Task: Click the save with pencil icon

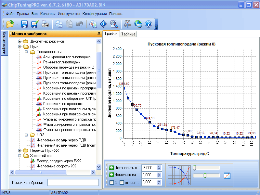Action: [x=35, y=24]
